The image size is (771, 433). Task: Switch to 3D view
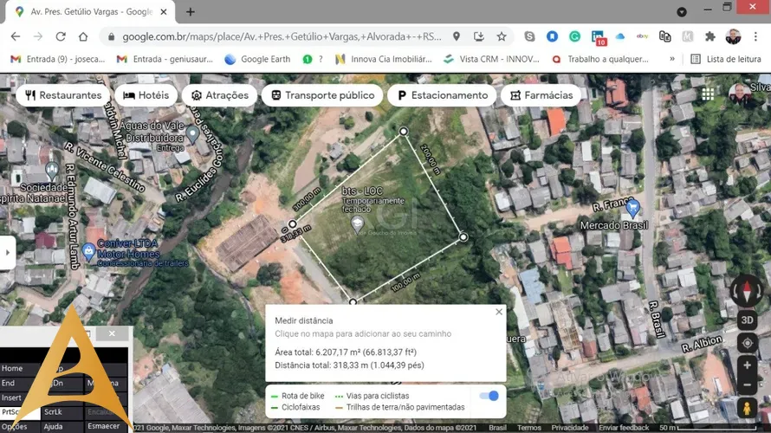point(747,320)
